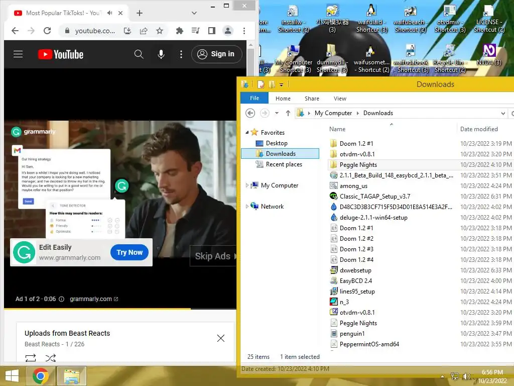514x386 pixels.
Task: Open Chrome tab search dropdown
Action: 194,13
